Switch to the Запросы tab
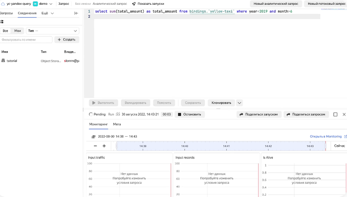347x197 pixels. [6, 13]
